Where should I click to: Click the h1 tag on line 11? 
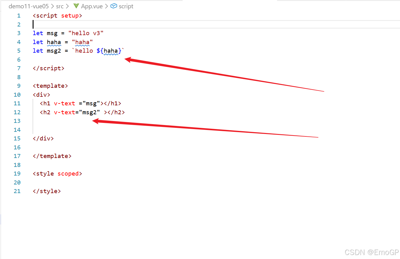pyautogui.click(x=47, y=103)
